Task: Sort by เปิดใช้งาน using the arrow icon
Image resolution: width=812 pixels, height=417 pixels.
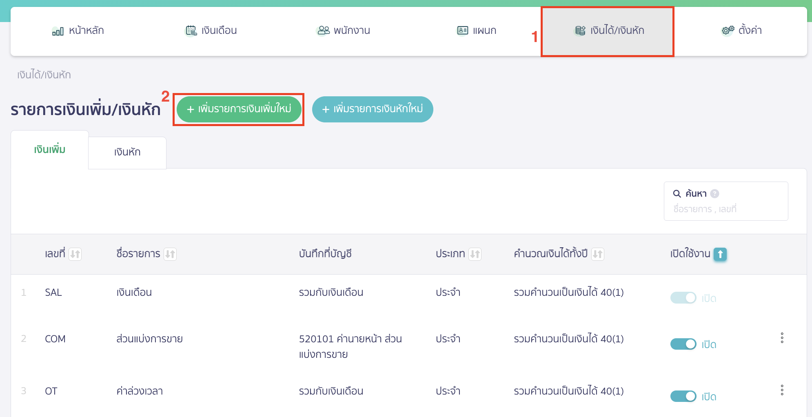Action: tap(720, 254)
